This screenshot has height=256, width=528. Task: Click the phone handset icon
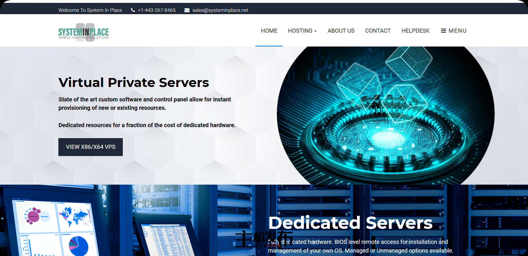pyautogui.click(x=133, y=10)
